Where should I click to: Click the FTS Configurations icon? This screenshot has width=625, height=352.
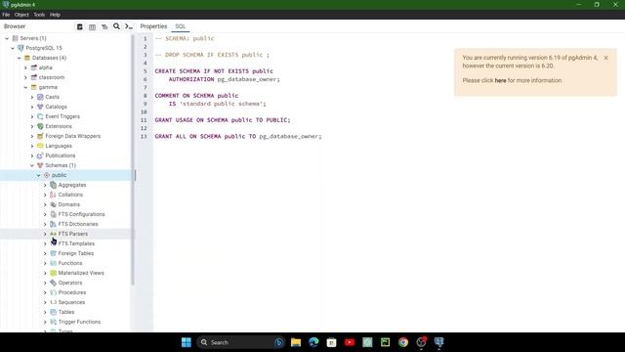(x=54, y=214)
